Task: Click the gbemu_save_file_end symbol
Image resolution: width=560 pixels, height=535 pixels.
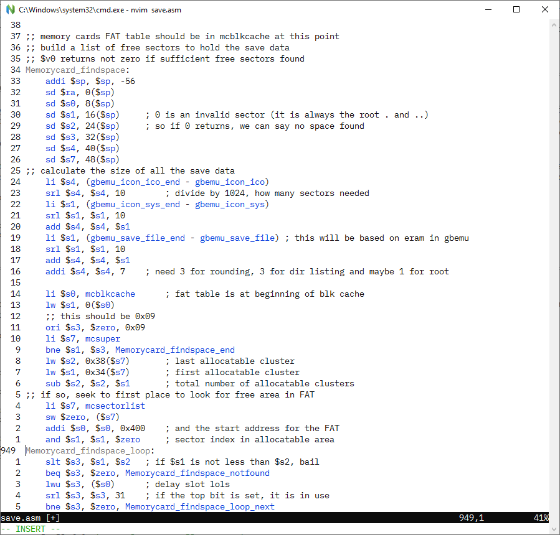Action: [138, 238]
